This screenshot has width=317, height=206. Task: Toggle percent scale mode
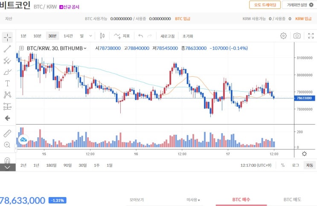[283, 165]
